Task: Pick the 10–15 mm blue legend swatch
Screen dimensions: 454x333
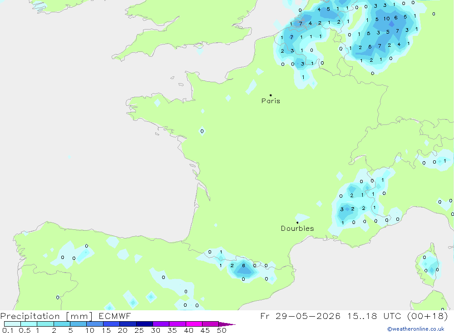Action: 95,324
